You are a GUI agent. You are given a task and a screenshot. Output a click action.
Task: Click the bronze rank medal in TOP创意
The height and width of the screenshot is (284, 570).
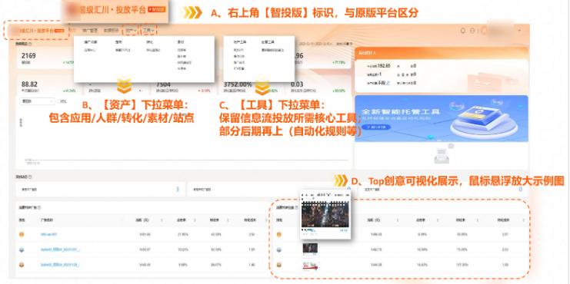point(278,265)
